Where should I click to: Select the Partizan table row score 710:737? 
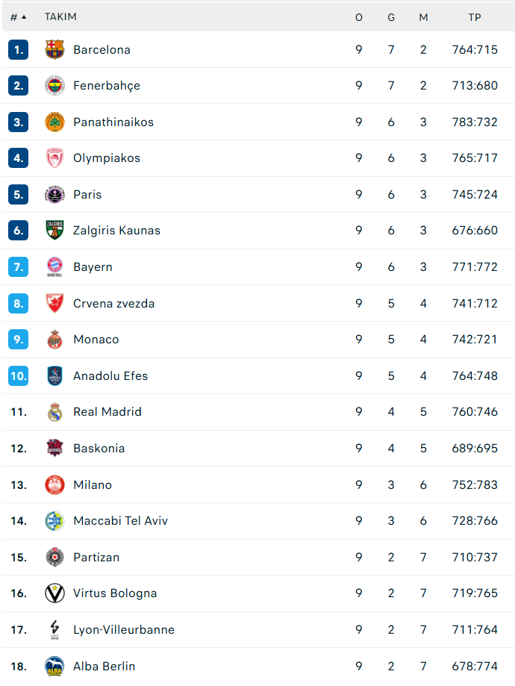(475, 557)
